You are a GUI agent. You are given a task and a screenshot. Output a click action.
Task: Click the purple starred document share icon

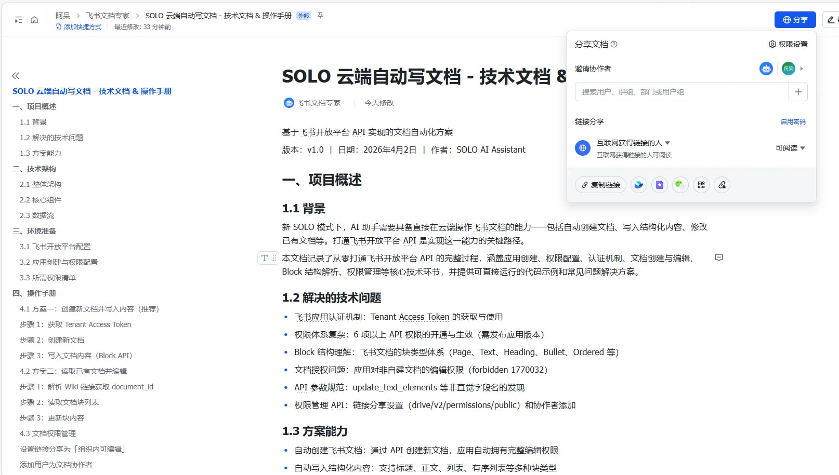[x=660, y=185]
